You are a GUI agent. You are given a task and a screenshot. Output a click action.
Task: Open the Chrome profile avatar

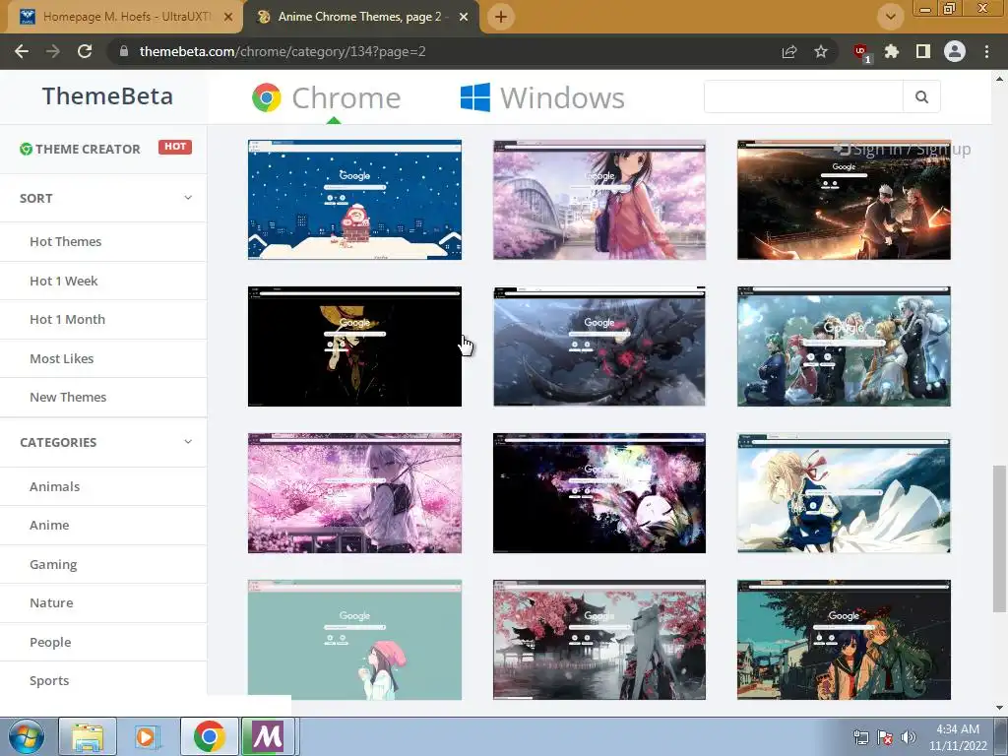[955, 51]
